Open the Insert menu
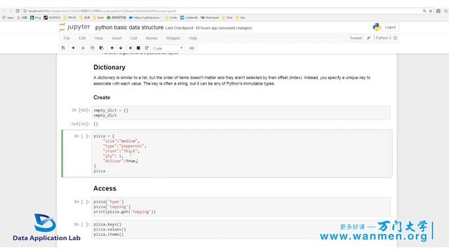Screen dimensions: 449x252 coord(116,38)
